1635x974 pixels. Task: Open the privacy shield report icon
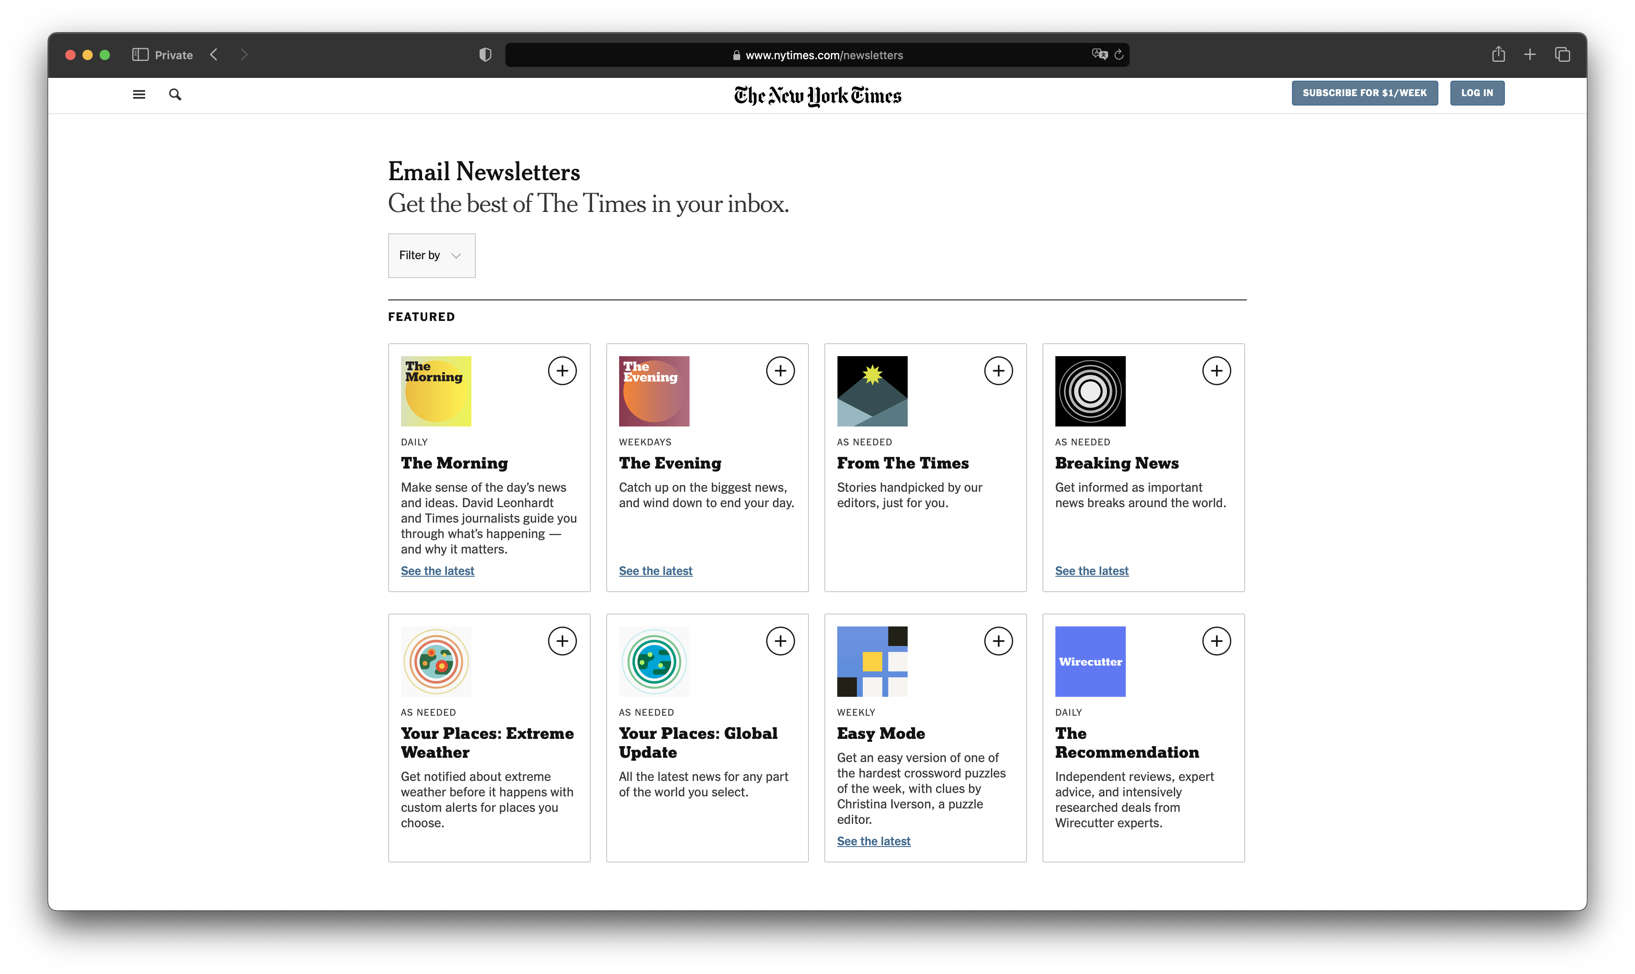[x=485, y=54]
